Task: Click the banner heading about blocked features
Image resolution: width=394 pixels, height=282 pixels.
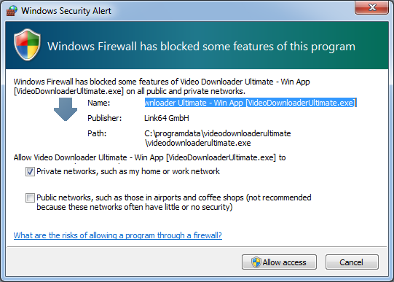Action: 201,47
